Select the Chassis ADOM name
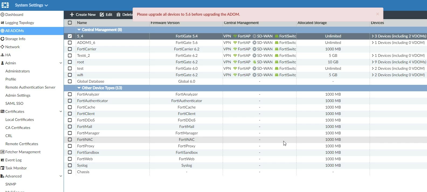The image size is (427, 192). (83, 172)
